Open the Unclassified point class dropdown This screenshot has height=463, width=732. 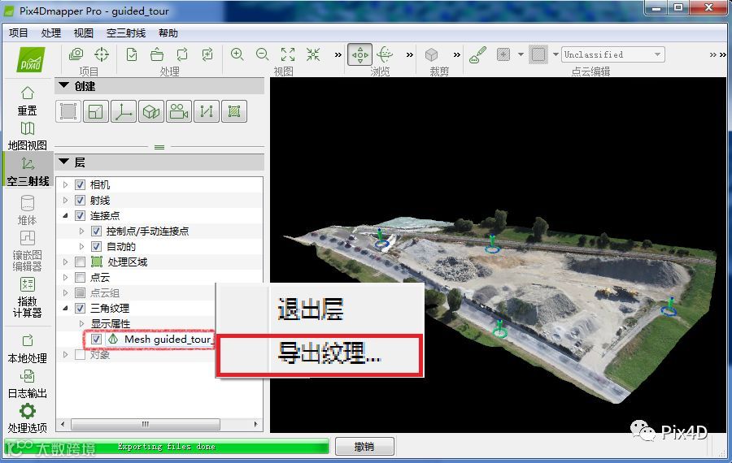[613, 54]
